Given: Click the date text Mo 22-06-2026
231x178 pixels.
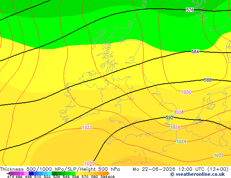Looking at the screenshot, I should click(x=154, y=169).
